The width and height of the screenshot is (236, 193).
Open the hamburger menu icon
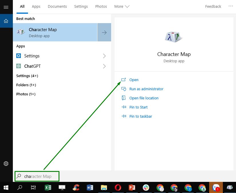[6, 7]
